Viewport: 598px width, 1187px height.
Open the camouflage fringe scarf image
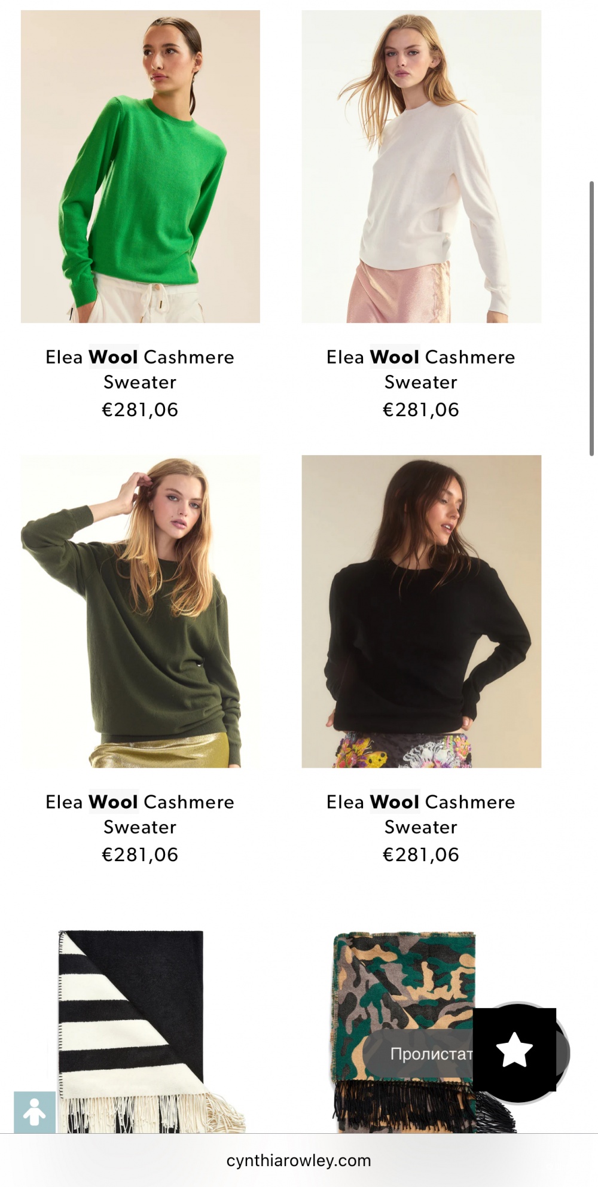(413, 1031)
